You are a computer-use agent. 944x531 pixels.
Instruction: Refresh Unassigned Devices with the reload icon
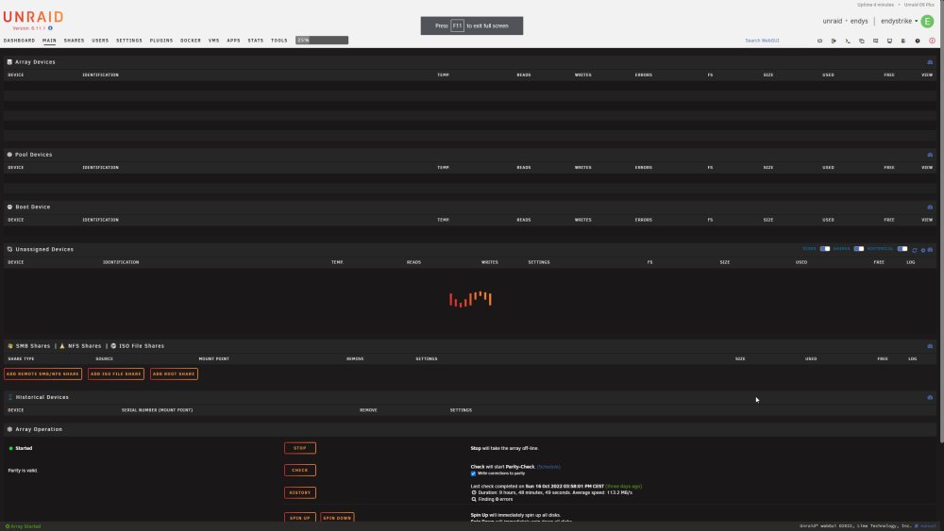(x=915, y=250)
